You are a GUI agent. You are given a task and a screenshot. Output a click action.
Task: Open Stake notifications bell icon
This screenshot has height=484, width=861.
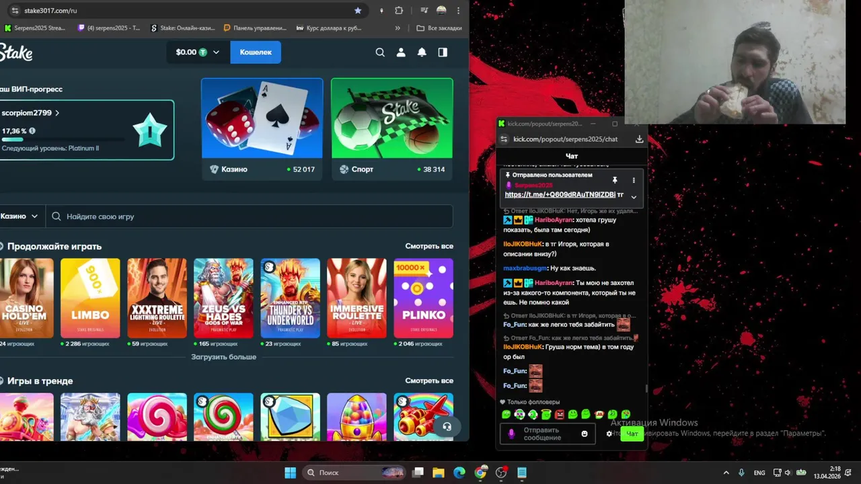point(422,52)
